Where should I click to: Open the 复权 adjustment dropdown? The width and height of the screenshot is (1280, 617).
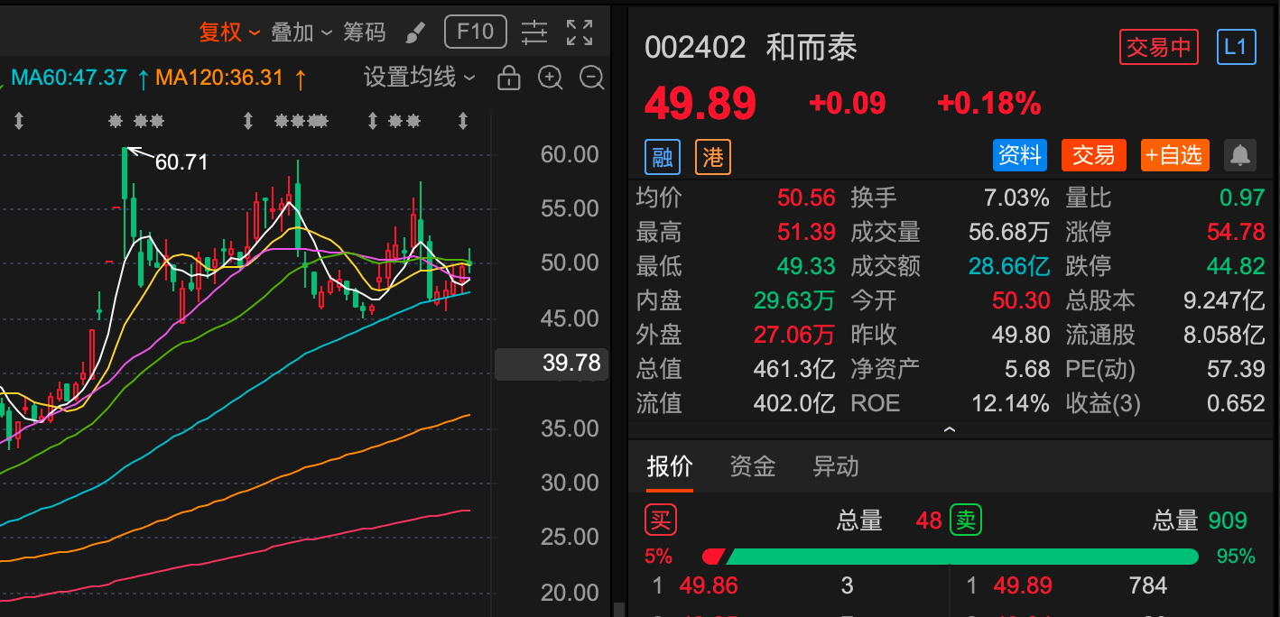229,32
